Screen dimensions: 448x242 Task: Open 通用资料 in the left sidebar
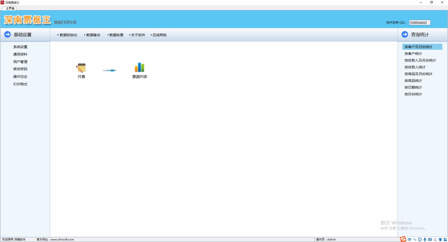[x=20, y=54]
